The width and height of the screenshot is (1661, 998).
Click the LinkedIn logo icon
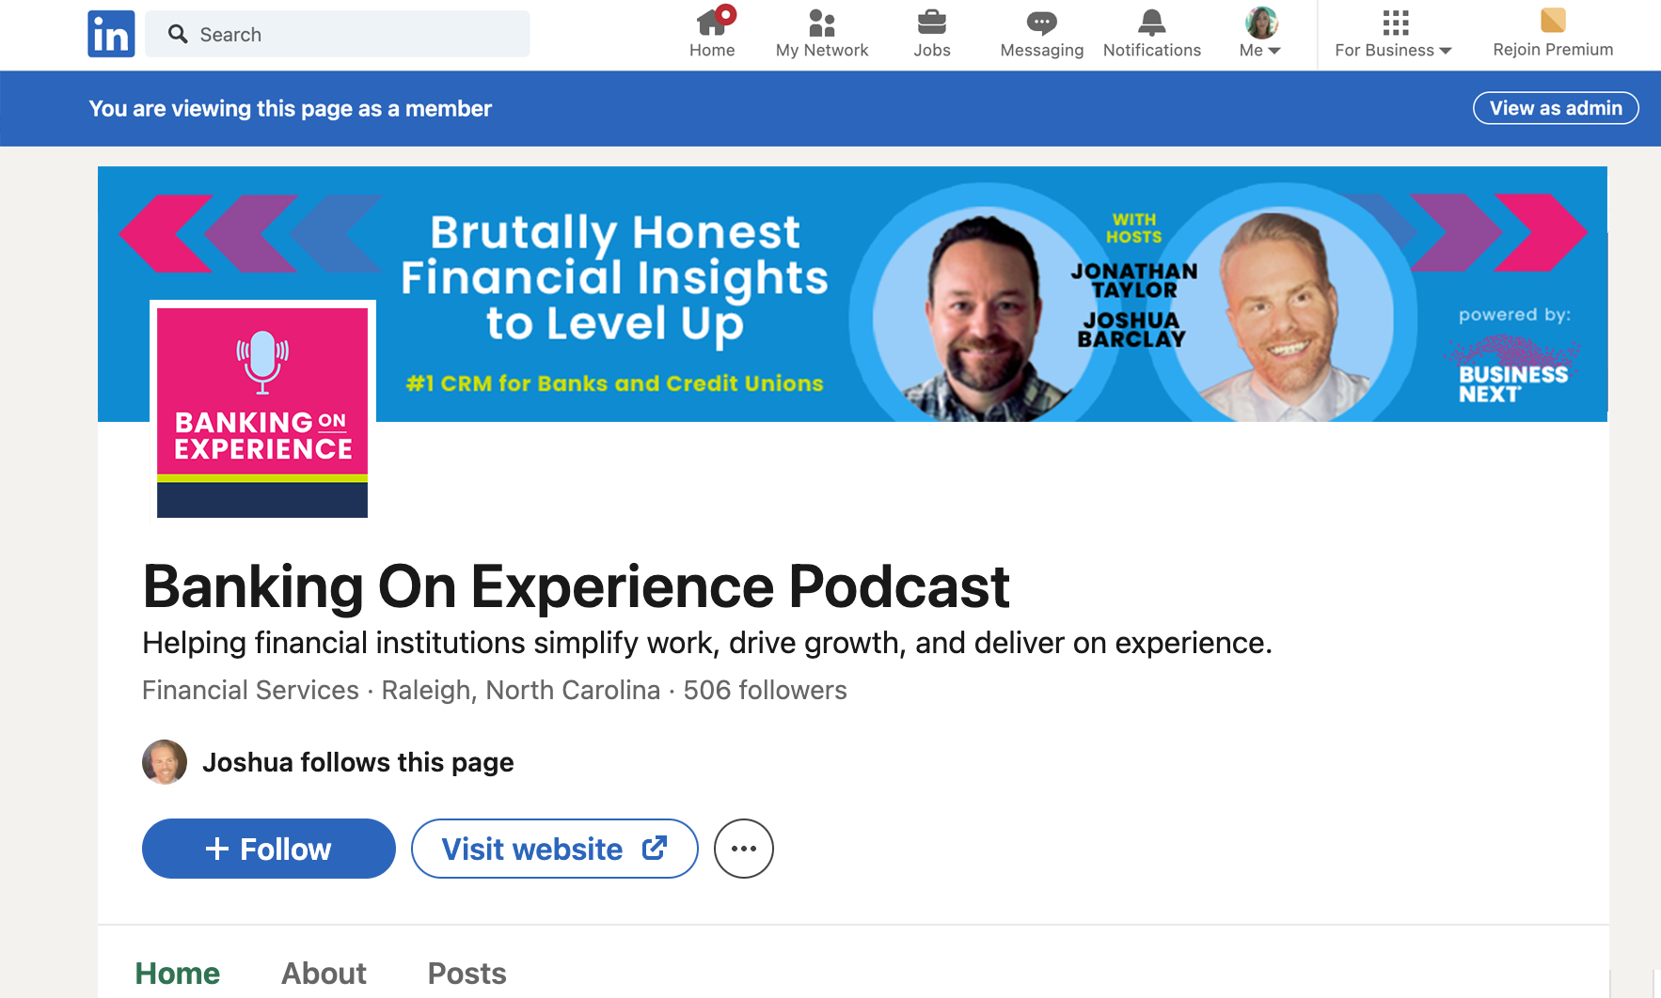pos(111,35)
